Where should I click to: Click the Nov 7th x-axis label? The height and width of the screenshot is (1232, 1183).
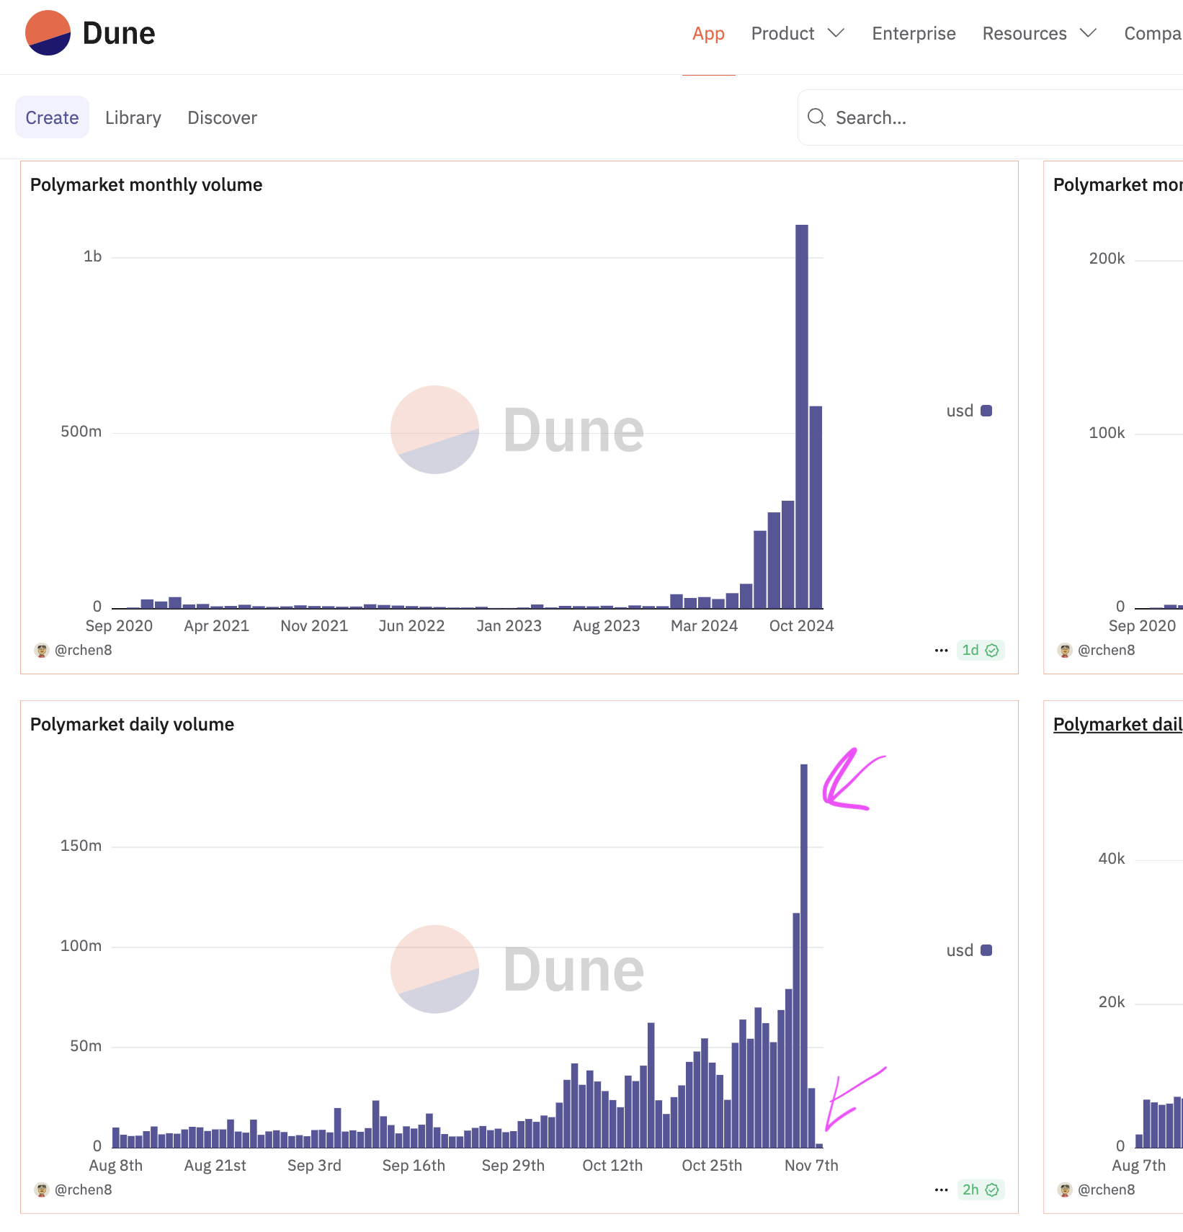pyautogui.click(x=811, y=1166)
